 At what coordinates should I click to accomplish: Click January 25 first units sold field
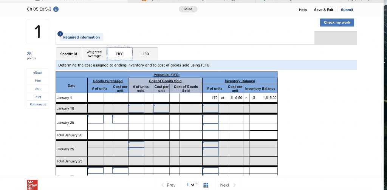(136, 144)
